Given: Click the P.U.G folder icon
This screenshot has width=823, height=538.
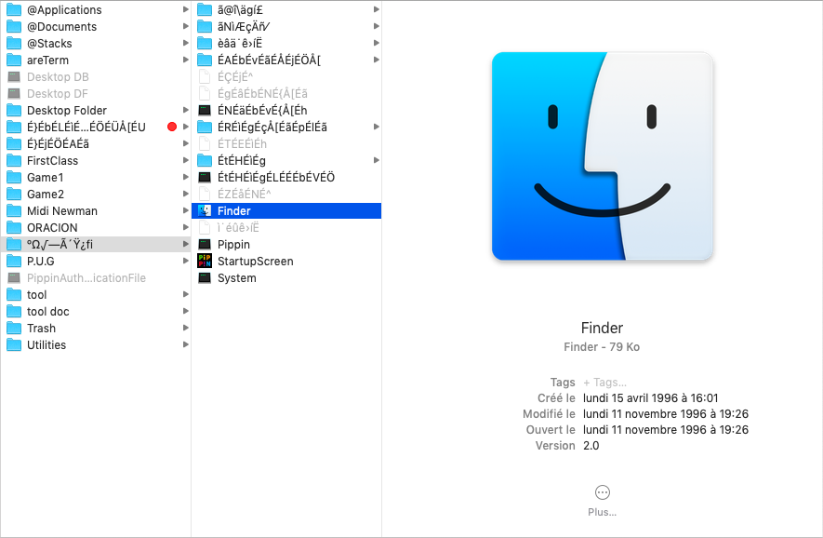Looking at the screenshot, I should tap(14, 262).
